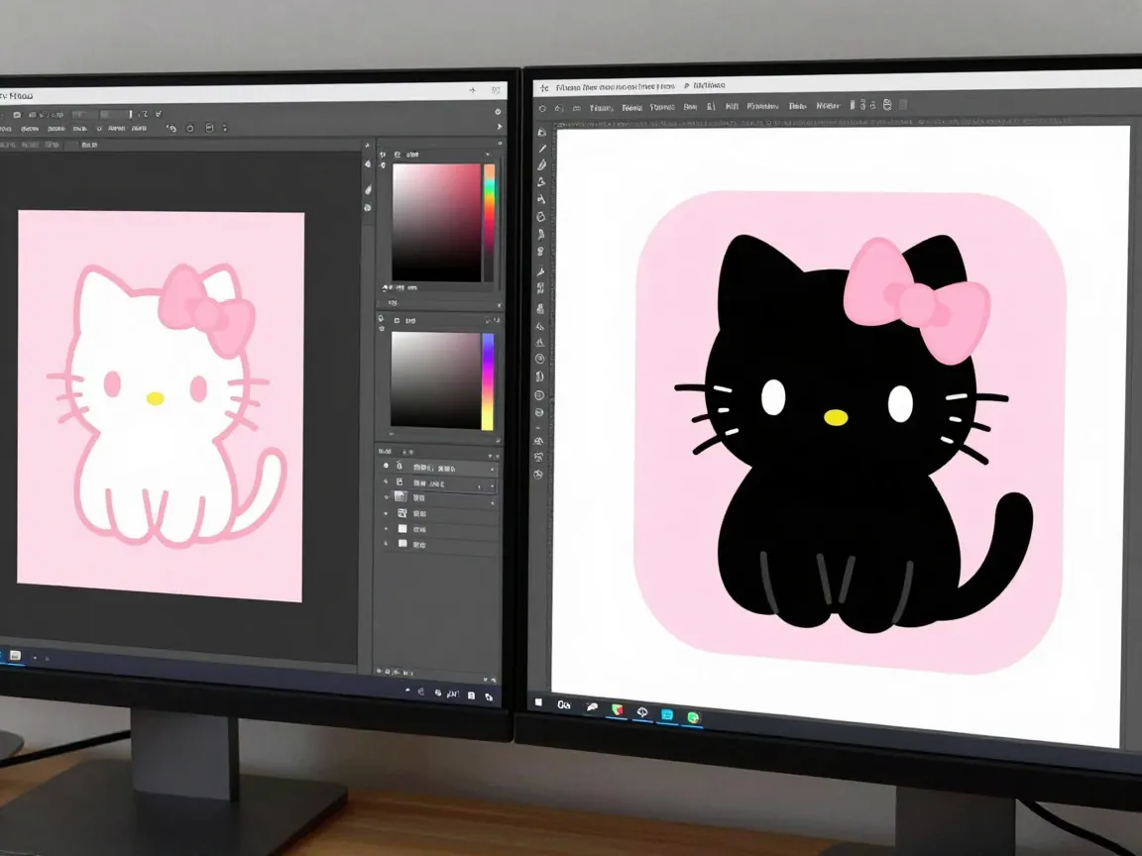Open the search icon on right monitor taskbar
The image size is (1142, 856).
tap(564, 704)
